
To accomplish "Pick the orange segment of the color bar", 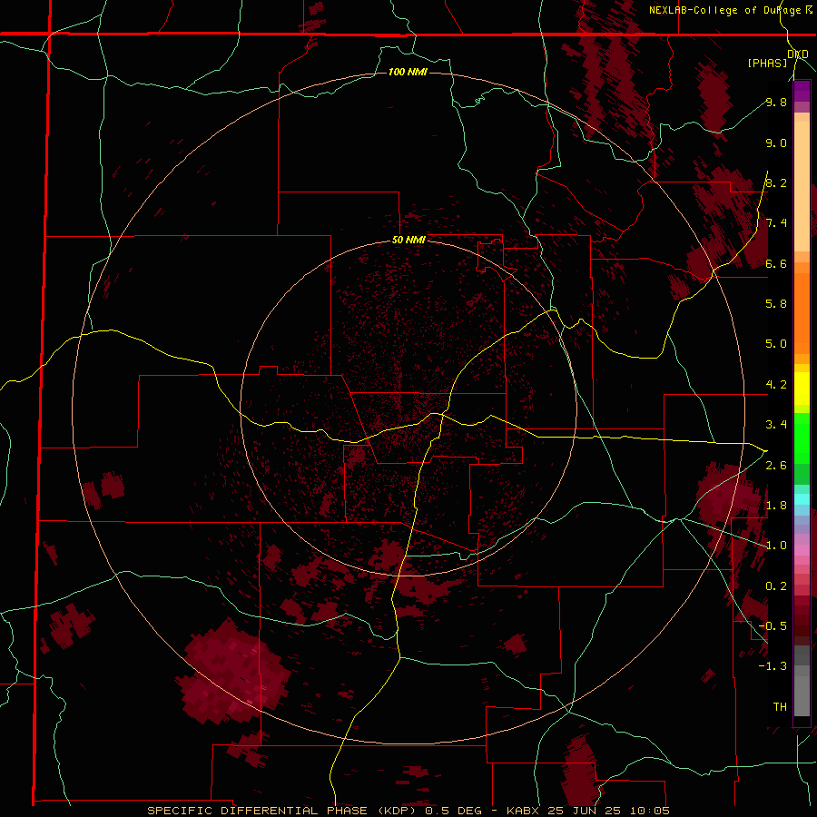I will pyautogui.click(x=802, y=314).
